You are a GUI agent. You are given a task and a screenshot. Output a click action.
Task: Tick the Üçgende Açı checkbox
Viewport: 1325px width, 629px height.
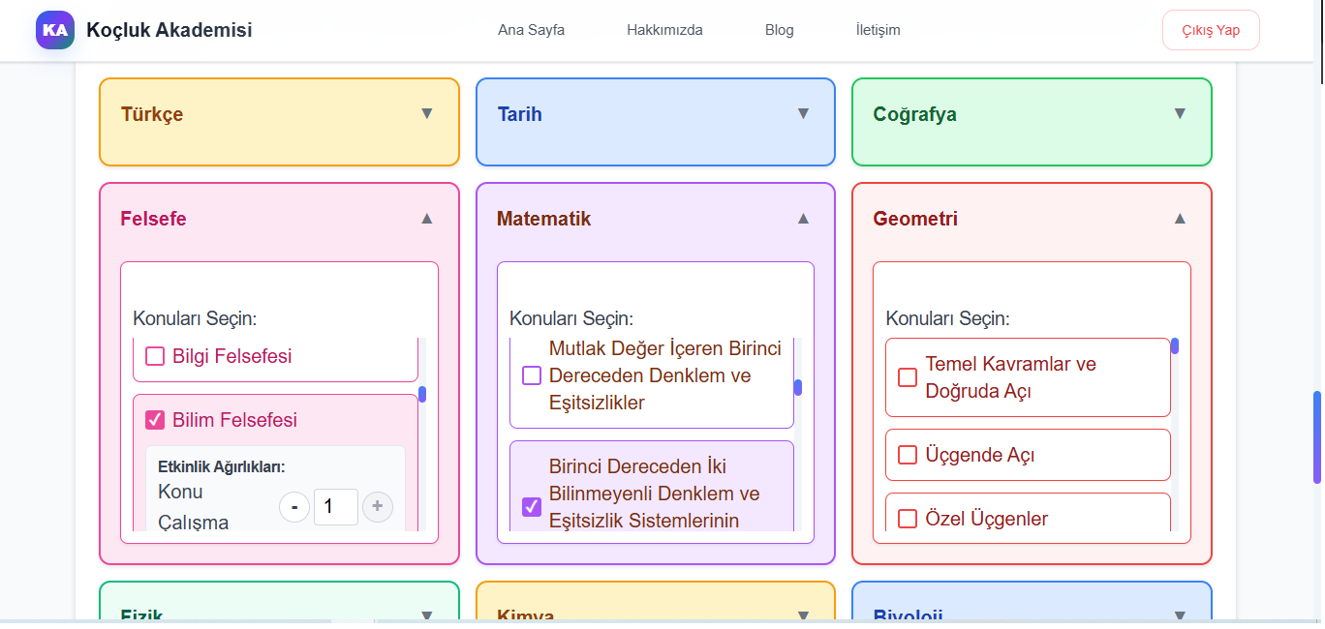pos(908,455)
